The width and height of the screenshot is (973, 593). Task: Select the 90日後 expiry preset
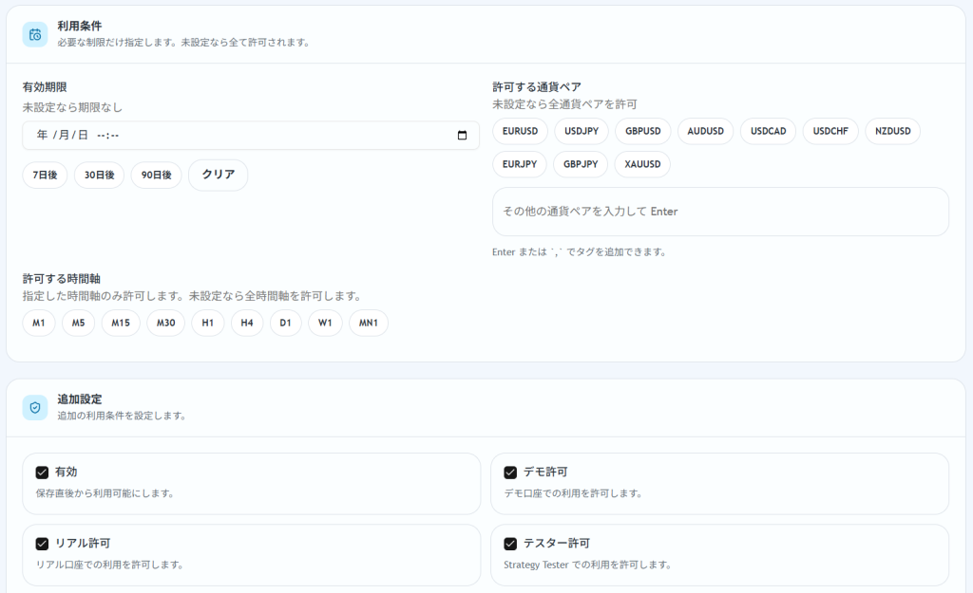[x=156, y=176]
